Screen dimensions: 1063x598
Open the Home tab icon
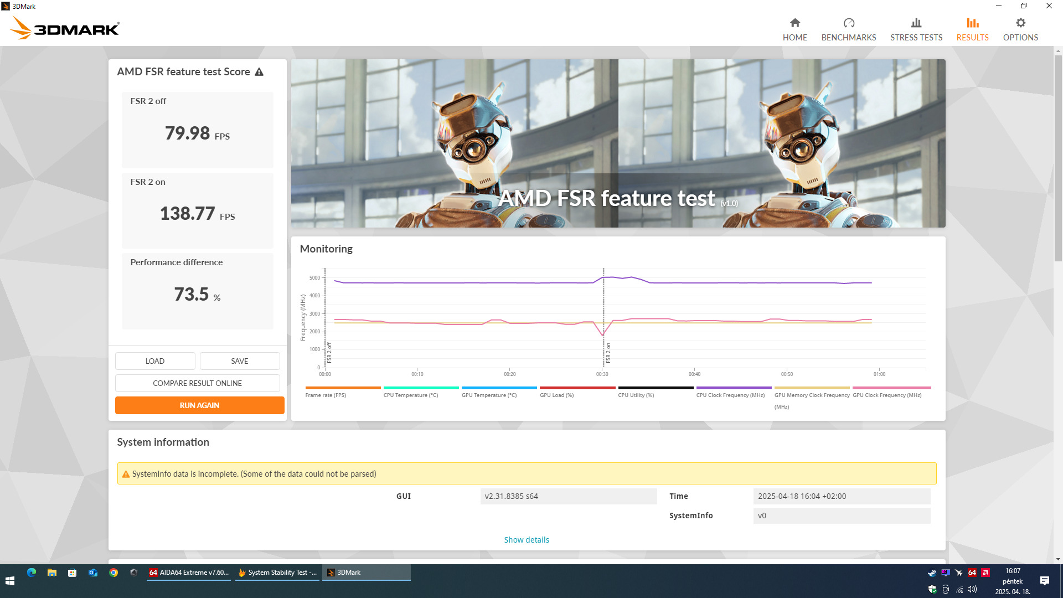(794, 23)
